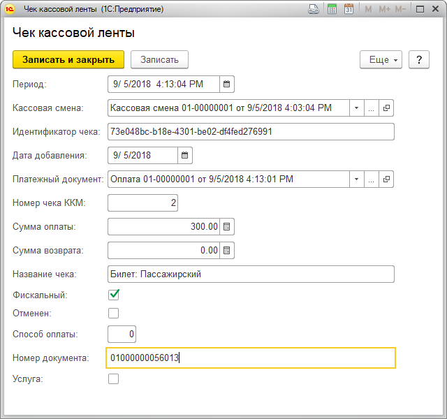Image resolution: width=447 pixels, height=419 pixels.
Task: Open the calendar icon in title bar
Action: (x=349, y=9)
